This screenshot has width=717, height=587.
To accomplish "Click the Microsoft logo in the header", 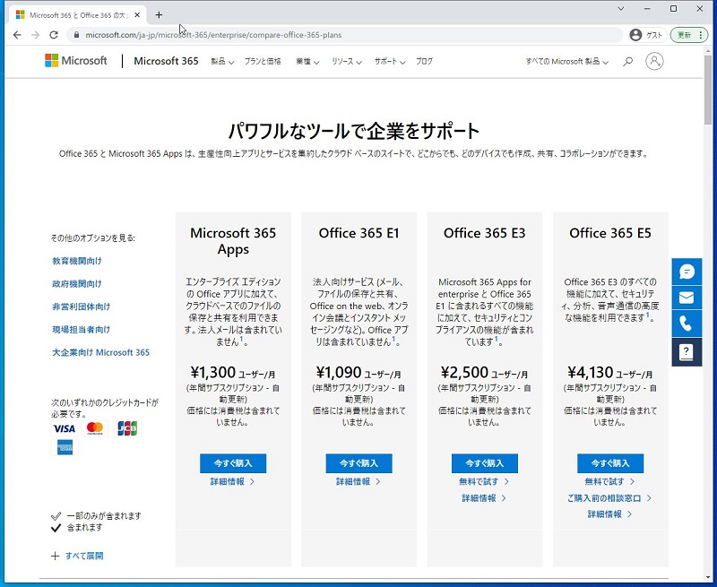I will (x=76, y=61).
